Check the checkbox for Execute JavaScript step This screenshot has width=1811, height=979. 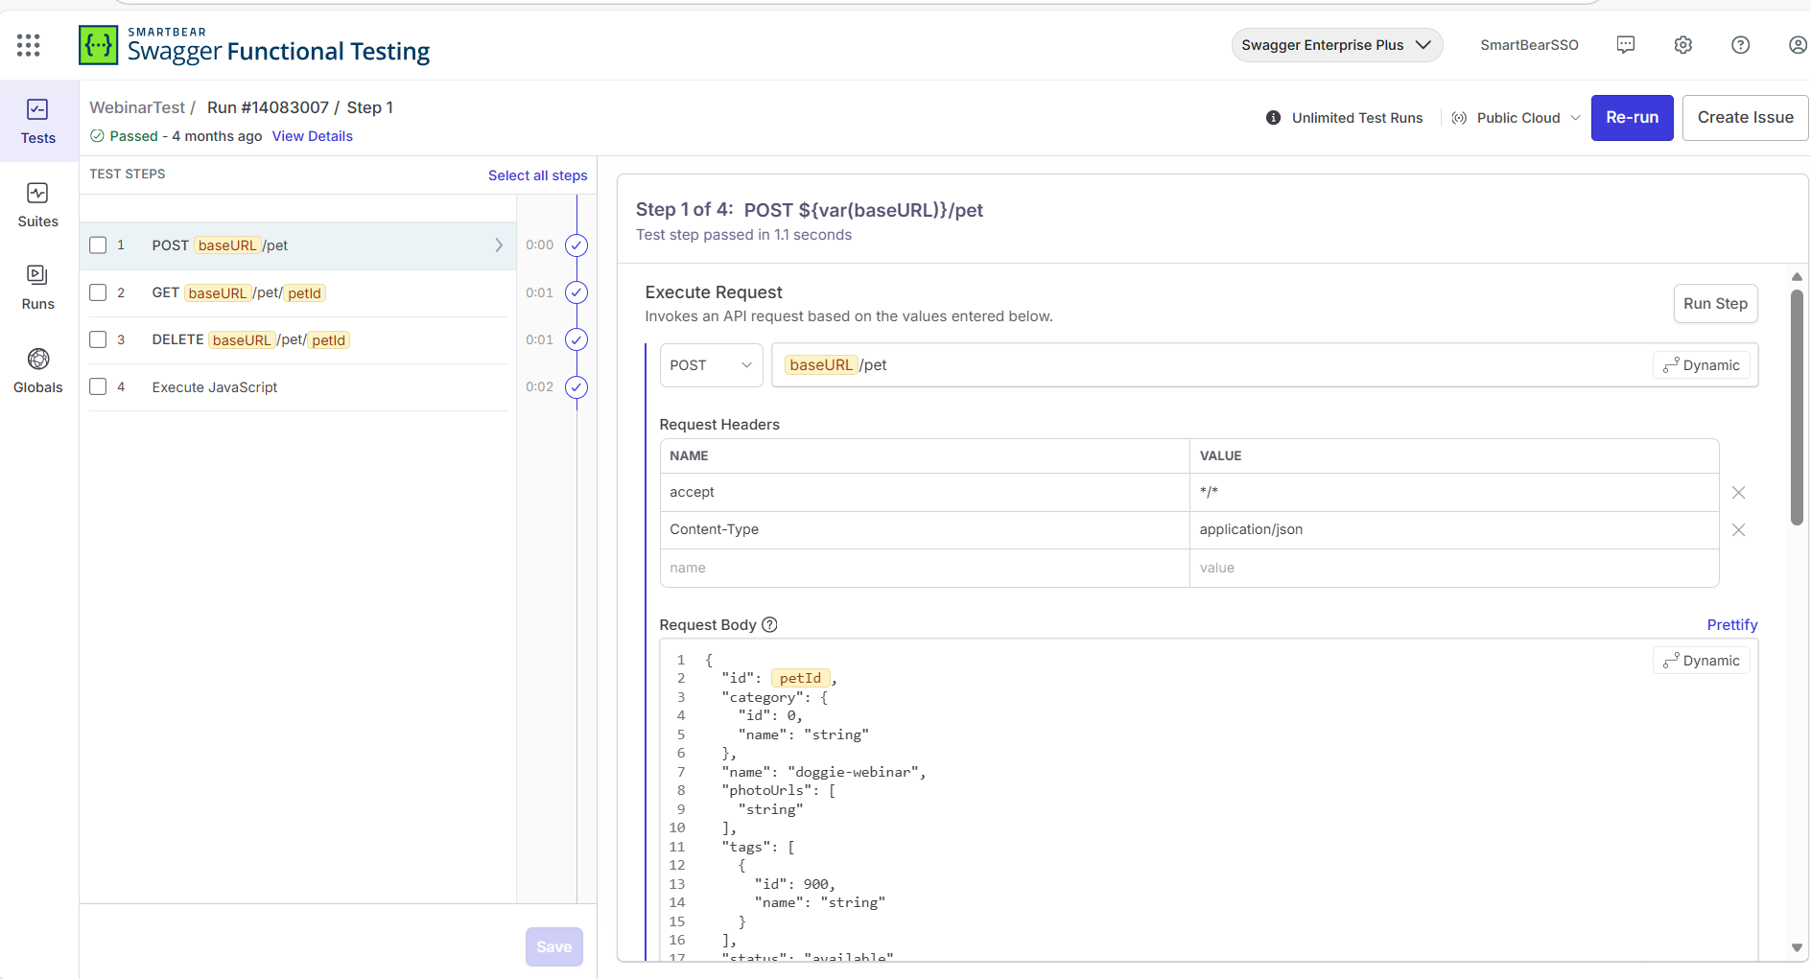98,386
